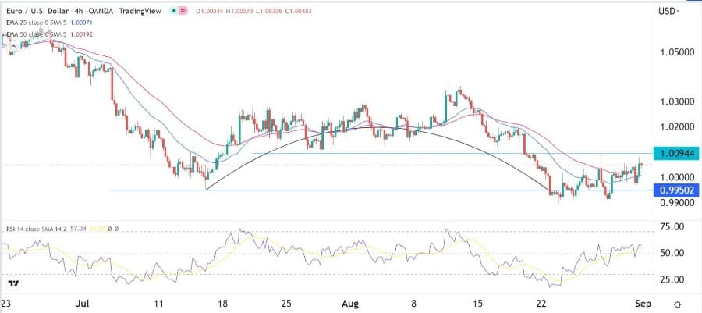Click the 1.03000 price axis label
This screenshot has height=313, width=702.
coord(677,101)
